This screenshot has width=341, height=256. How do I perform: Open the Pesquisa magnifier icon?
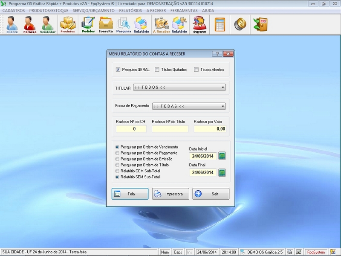click(124, 25)
